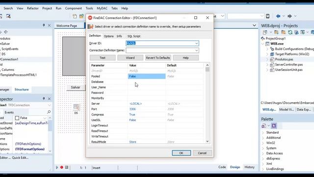Screen dimensions: 314x177
Task: Click the open project folder toolbar icon
Action: pyautogui.click(x=81, y=16)
